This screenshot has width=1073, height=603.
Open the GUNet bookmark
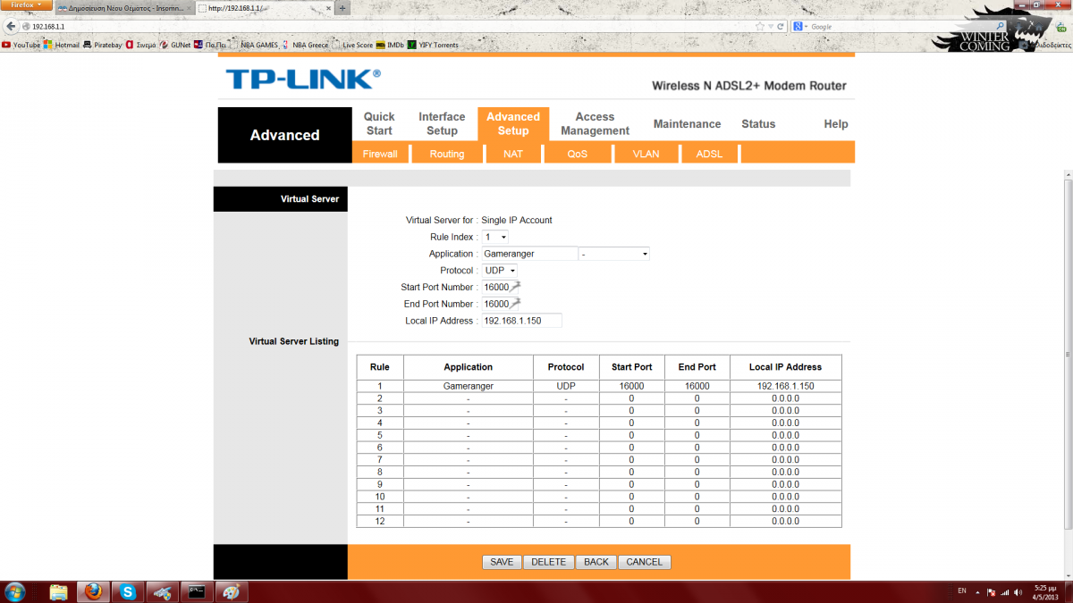175,45
